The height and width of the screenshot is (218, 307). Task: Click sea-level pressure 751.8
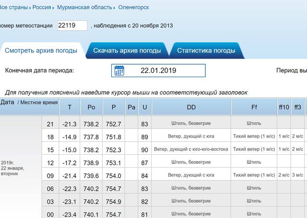tap(114, 137)
